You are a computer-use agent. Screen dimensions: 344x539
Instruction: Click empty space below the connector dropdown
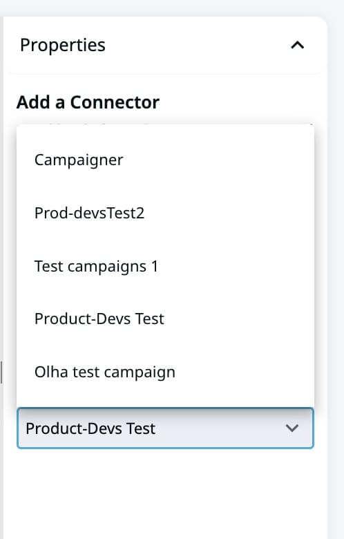point(165,491)
